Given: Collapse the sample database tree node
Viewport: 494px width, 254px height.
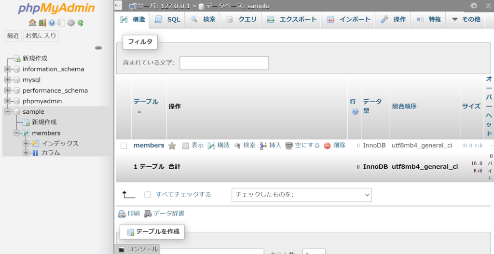Looking at the screenshot, I should tap(7, 112).
